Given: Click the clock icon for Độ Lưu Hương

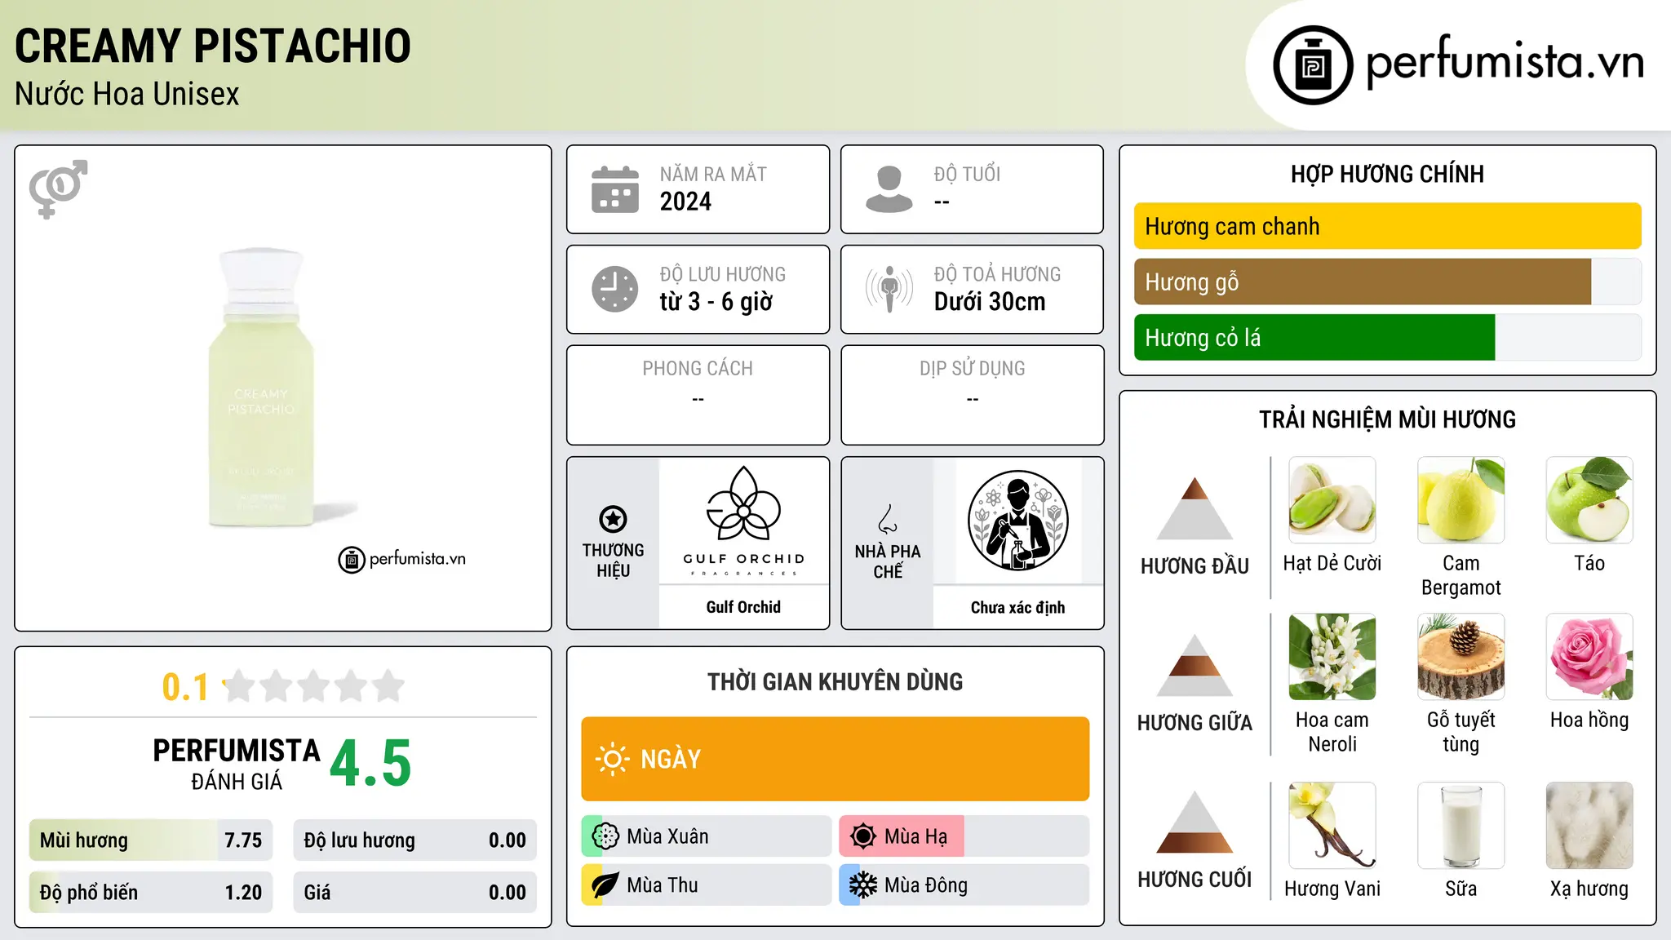Looking at the screenshot, I should pyautogui.click(x=615, y=289).
